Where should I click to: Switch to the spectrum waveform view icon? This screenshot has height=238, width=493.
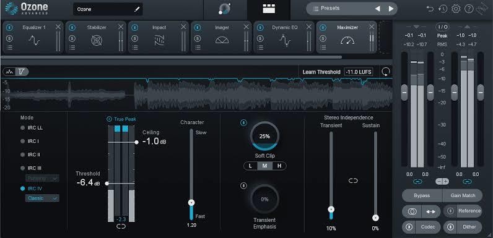(10, 72)
